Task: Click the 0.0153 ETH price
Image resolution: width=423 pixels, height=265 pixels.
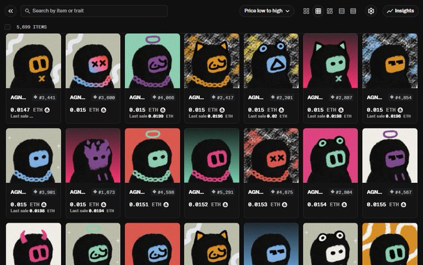Action: 264,205
